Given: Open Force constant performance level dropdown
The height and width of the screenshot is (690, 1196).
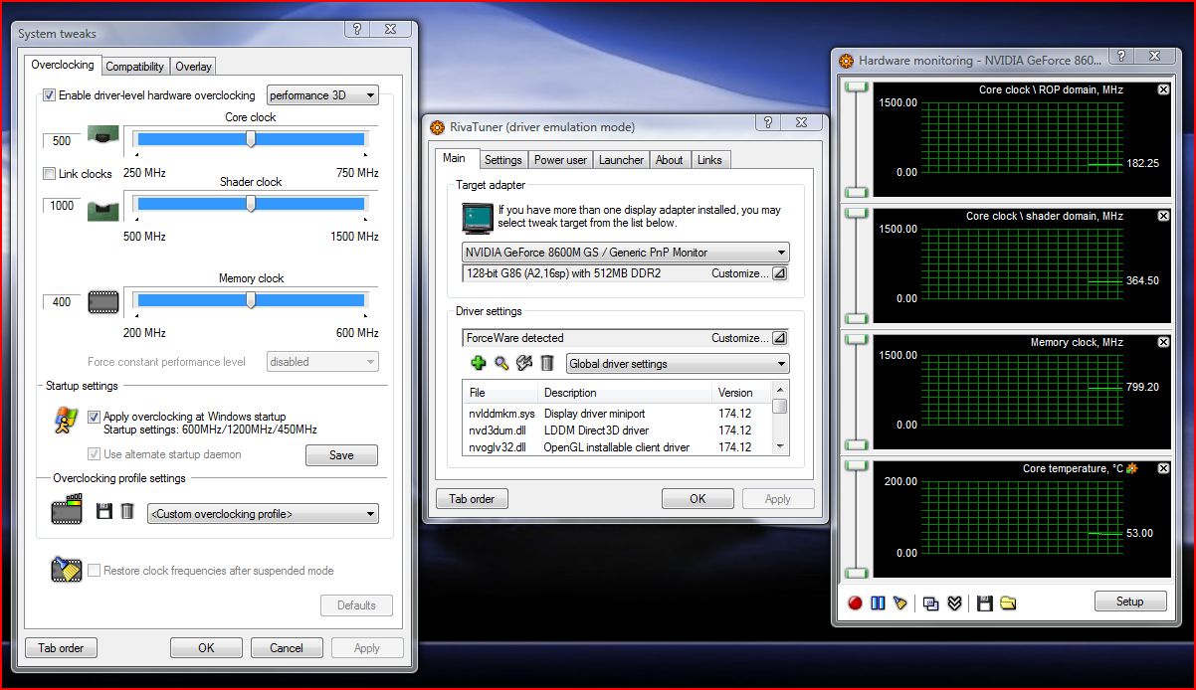Looking at the screenshot, I should click(322, 362).
